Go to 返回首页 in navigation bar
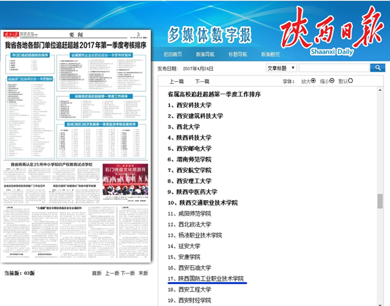 point(172,53)
